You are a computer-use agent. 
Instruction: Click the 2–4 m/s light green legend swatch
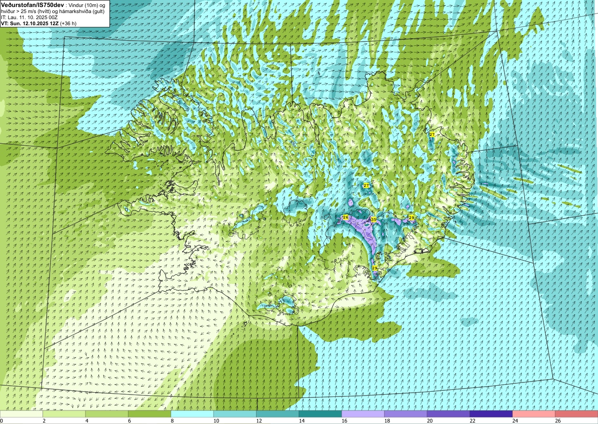click(x=64, y=414)
